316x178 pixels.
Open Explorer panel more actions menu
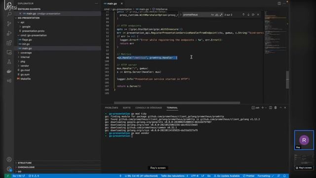click(97, 3)
